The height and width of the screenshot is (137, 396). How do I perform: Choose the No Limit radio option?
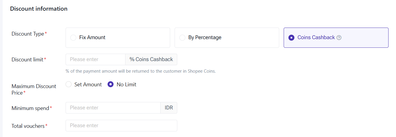111,85
